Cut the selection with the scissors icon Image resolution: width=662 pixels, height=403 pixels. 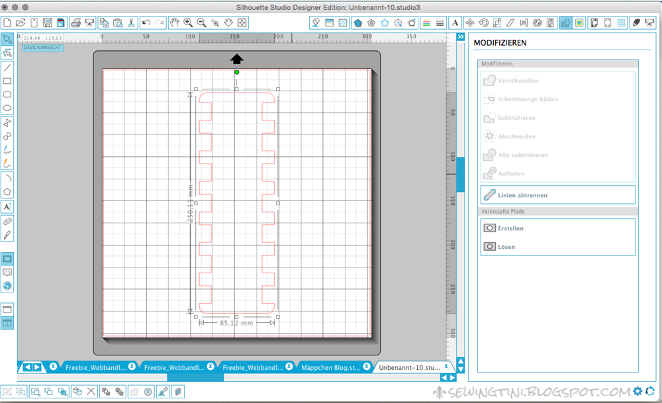(131, 22)
